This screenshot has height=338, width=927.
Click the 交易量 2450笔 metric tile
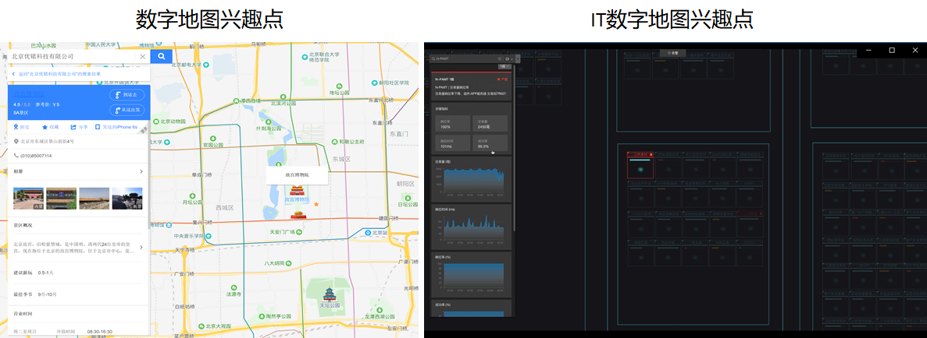[x=491, y=123]
